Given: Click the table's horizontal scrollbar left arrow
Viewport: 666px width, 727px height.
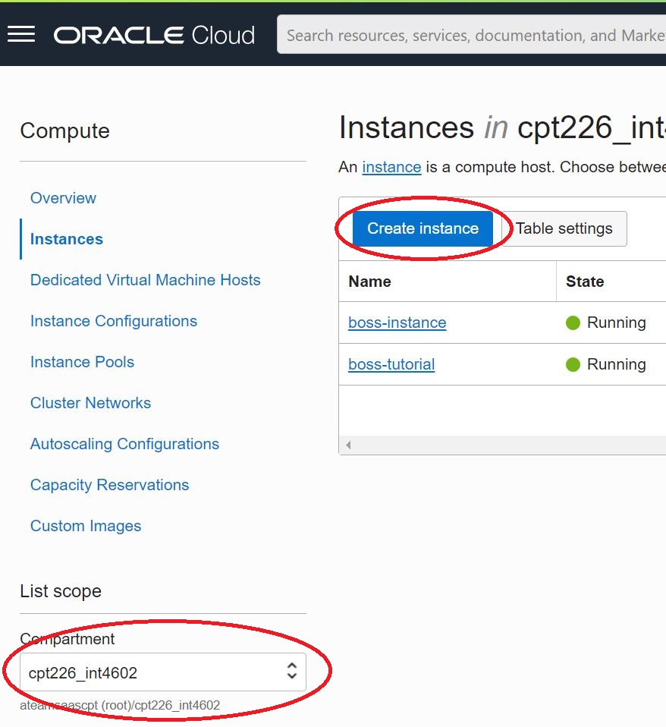Looking at the screenshot, I should point(348,444).
